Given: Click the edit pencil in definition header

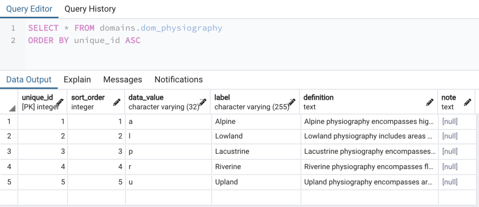Looking at the screenshot, I should pos(429,102).
